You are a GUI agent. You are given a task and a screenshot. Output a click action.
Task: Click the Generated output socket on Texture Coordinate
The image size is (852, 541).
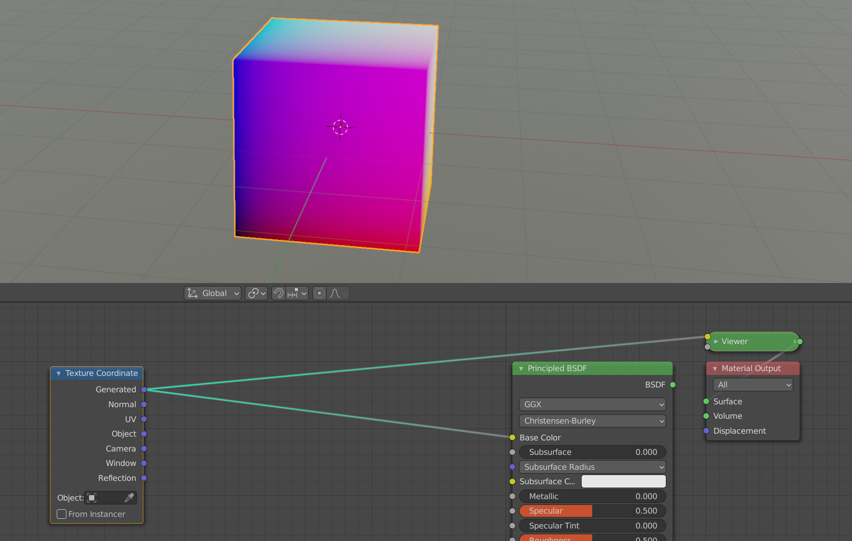pyautogui.click(x=143, y=389)
